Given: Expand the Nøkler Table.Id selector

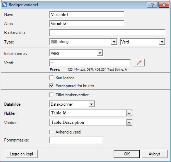Looking at the screenshot, I should [x=129, y=113].
